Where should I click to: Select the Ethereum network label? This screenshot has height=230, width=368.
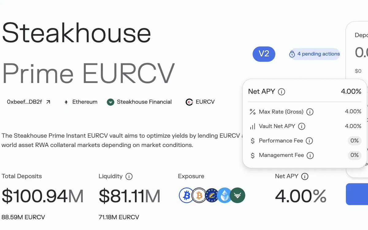(85, 102)
